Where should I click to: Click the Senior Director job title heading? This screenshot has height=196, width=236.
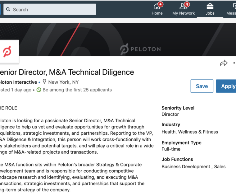pos(67,72)
